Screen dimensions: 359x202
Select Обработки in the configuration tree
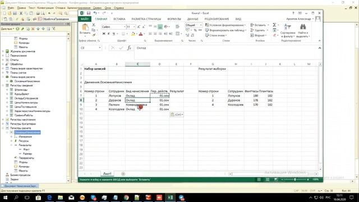[16, 64]
